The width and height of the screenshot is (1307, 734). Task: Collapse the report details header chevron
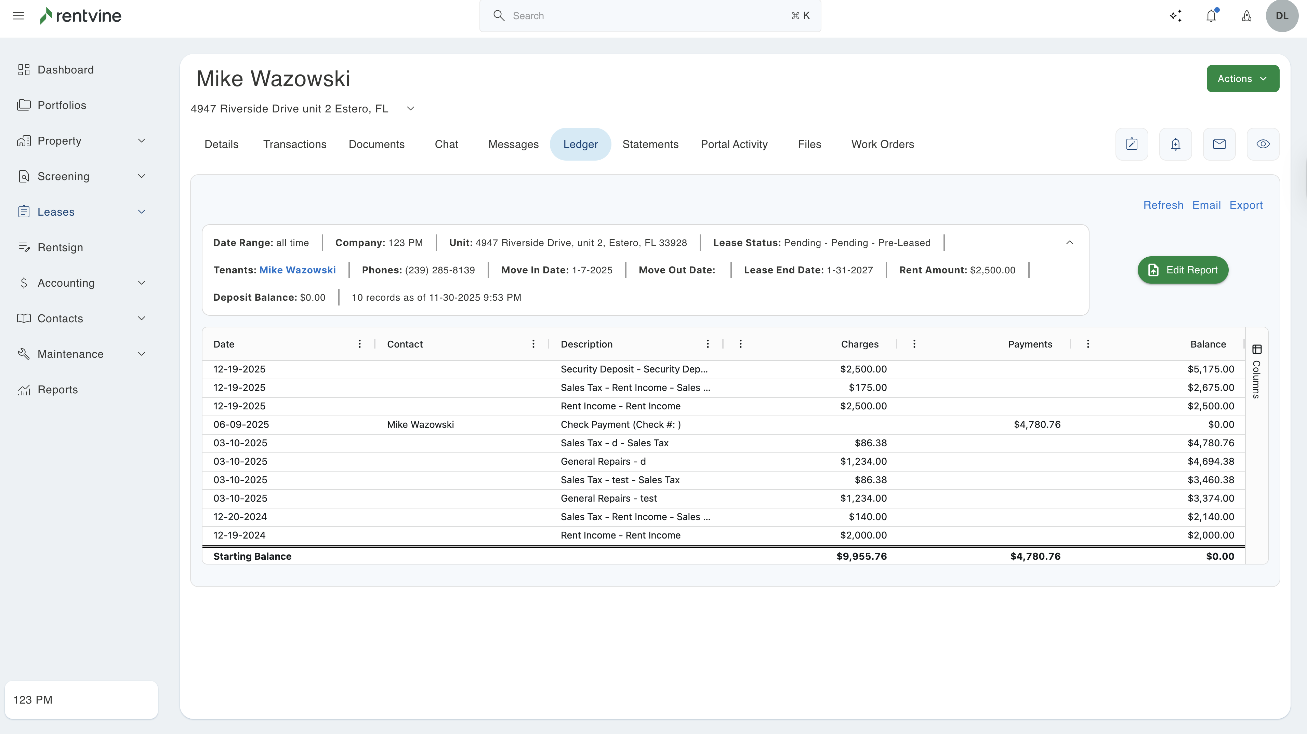[1070, 243]
